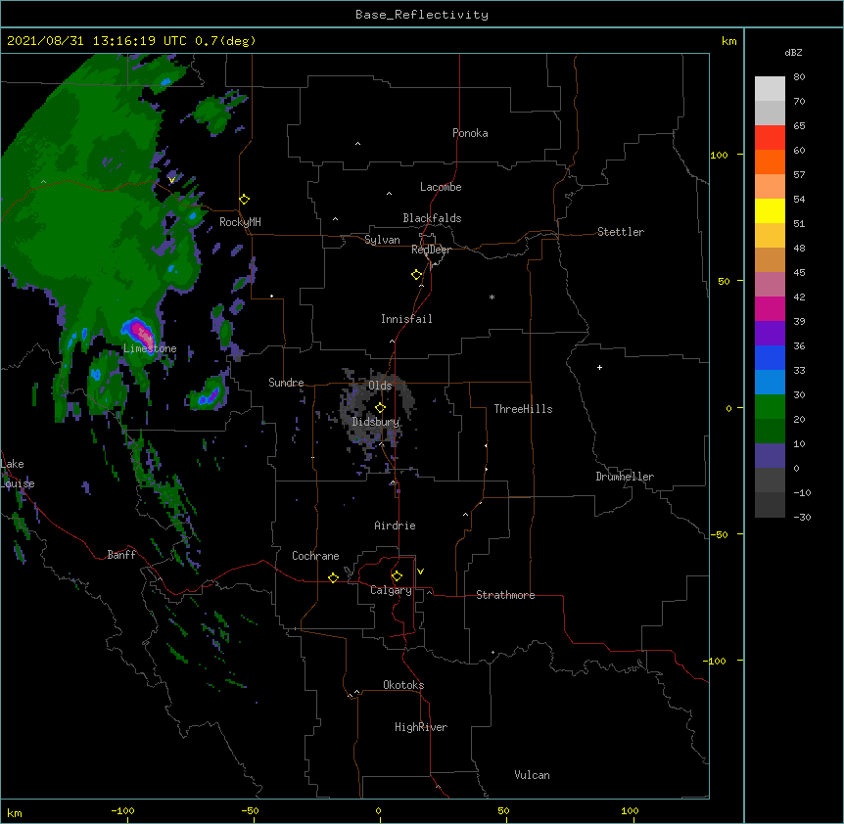
Task: Click the dBZ legend heading
Action: coord(793,52)
